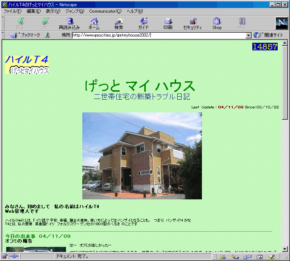Go to Home (ホーム)
290x261 pixels.
coord(94,24)
